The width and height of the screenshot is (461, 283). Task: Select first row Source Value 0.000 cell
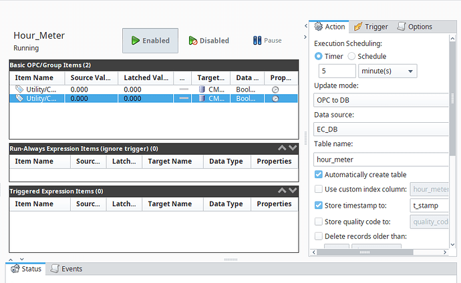click(x=91, y=89)
